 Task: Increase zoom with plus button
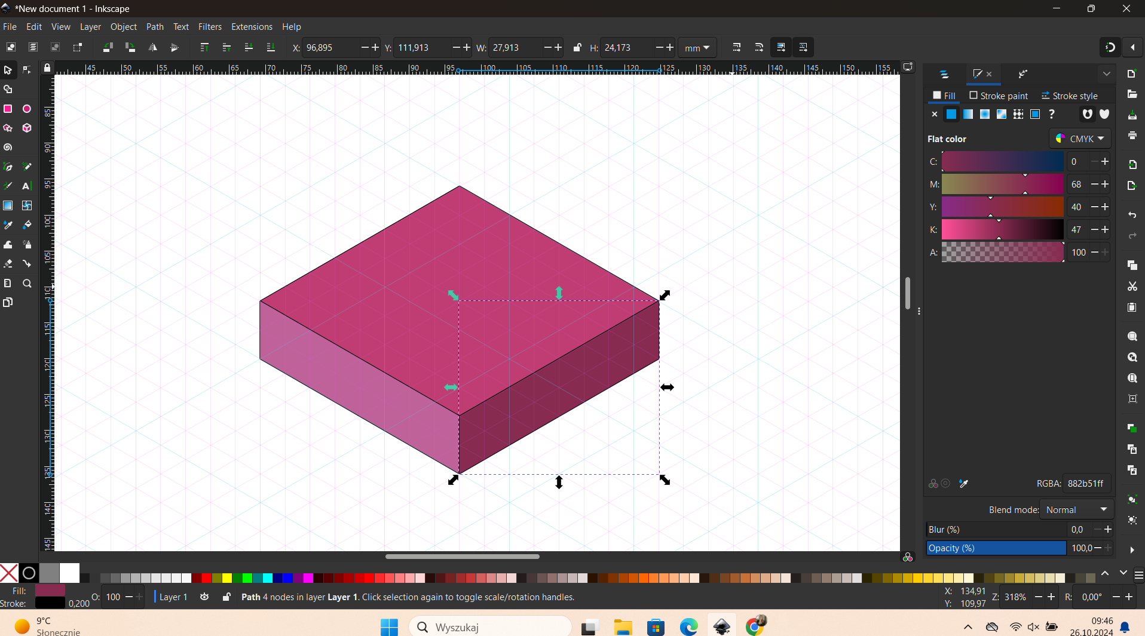click(1051, 597)
